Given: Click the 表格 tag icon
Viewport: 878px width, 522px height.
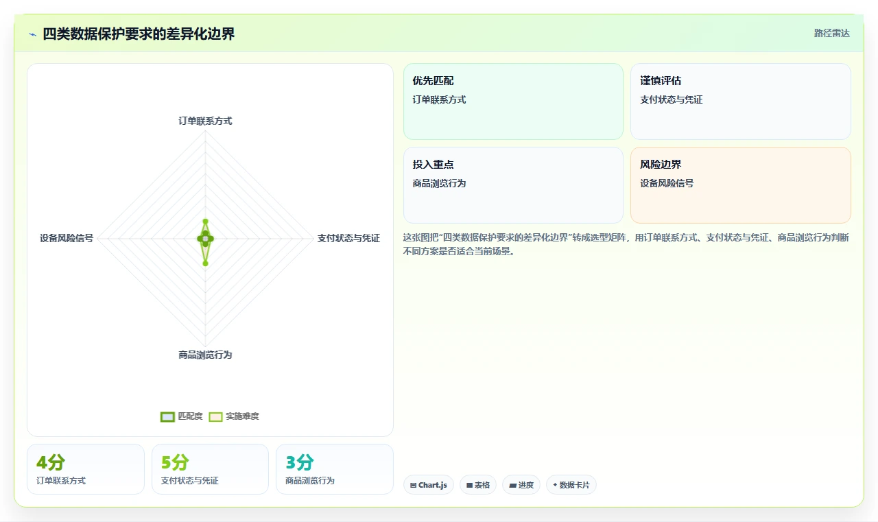Looking at the screenshot, I should coord(470,485).
